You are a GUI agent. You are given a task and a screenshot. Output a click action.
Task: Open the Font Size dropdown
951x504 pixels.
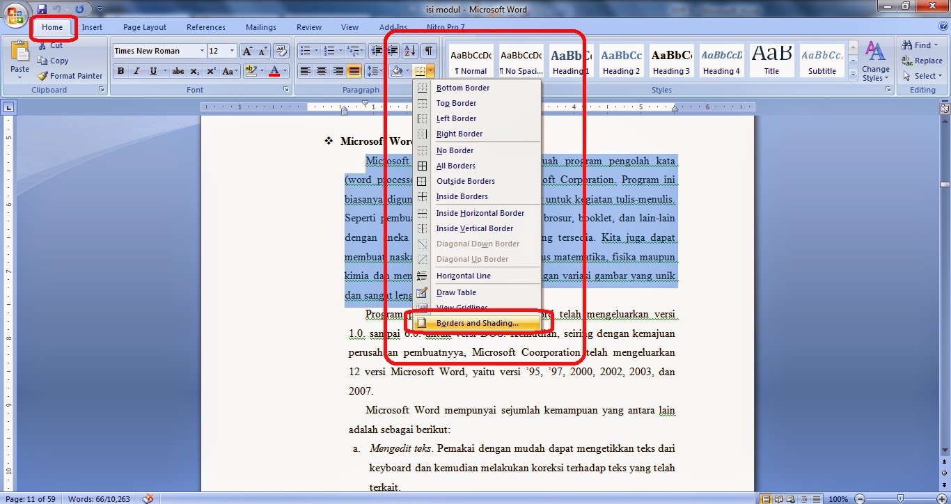231,50
